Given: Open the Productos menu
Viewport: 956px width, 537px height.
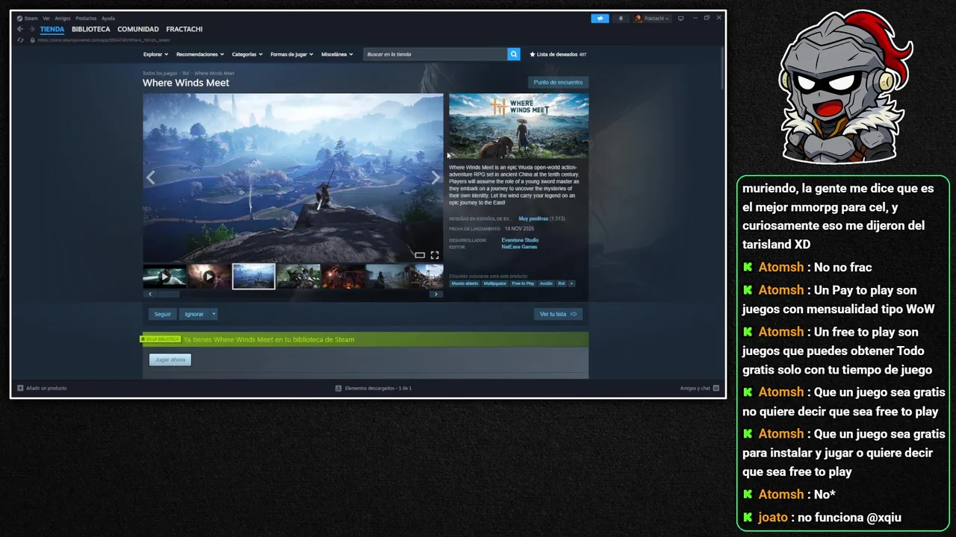Looking at the screenshot, I should point(86,19).
